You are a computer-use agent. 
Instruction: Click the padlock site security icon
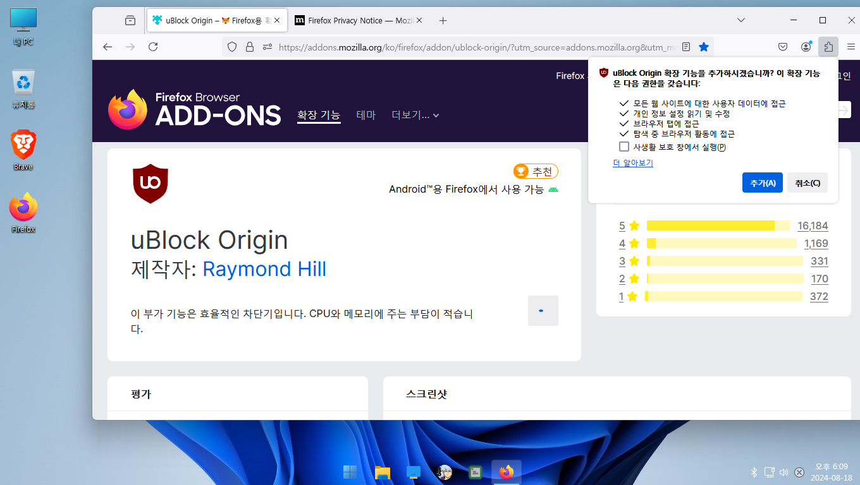[250, 47]
